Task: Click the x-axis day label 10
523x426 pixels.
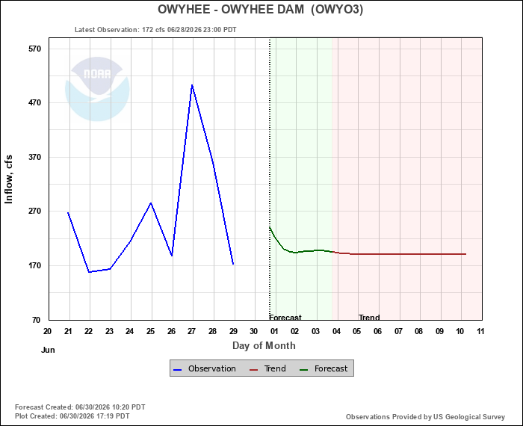Action: coord(460,331)
